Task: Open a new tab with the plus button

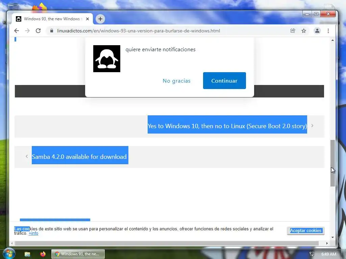Action: [x=100, y=19]
